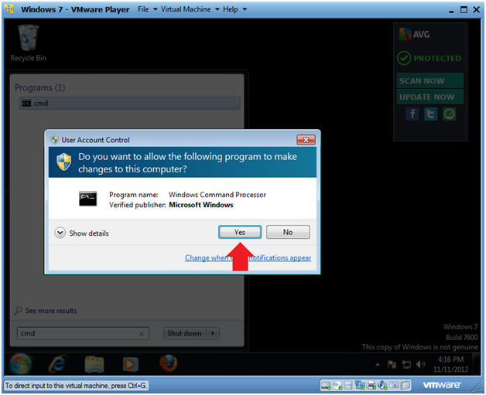Screen dimensions: 486x395
Task: Click the Start menu search box containing cmd
Action: point(83,333)
